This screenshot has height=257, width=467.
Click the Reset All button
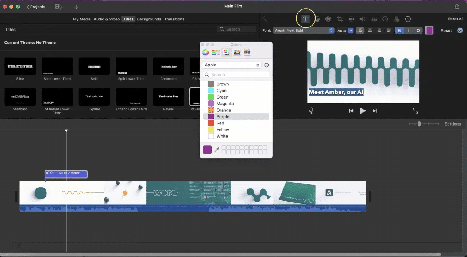(456, 19)
